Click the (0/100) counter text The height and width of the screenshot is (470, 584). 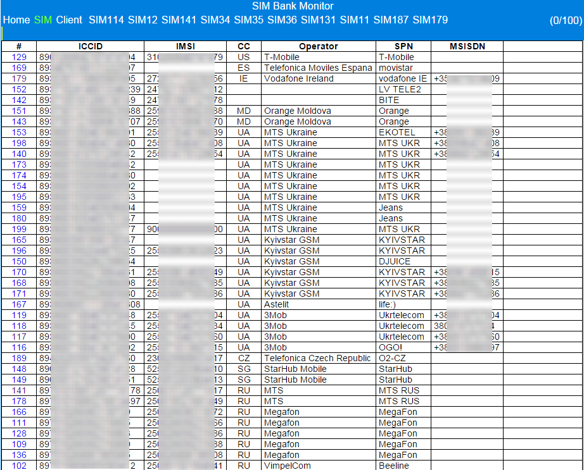click(566, 20)
